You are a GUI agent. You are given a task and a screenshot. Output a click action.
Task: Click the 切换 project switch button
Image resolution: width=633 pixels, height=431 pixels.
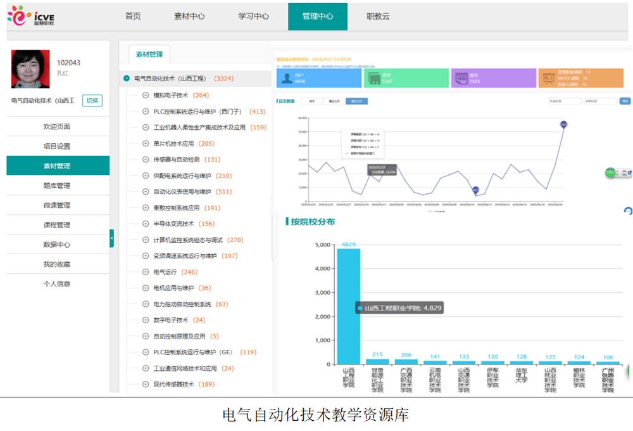pos(92,100)
